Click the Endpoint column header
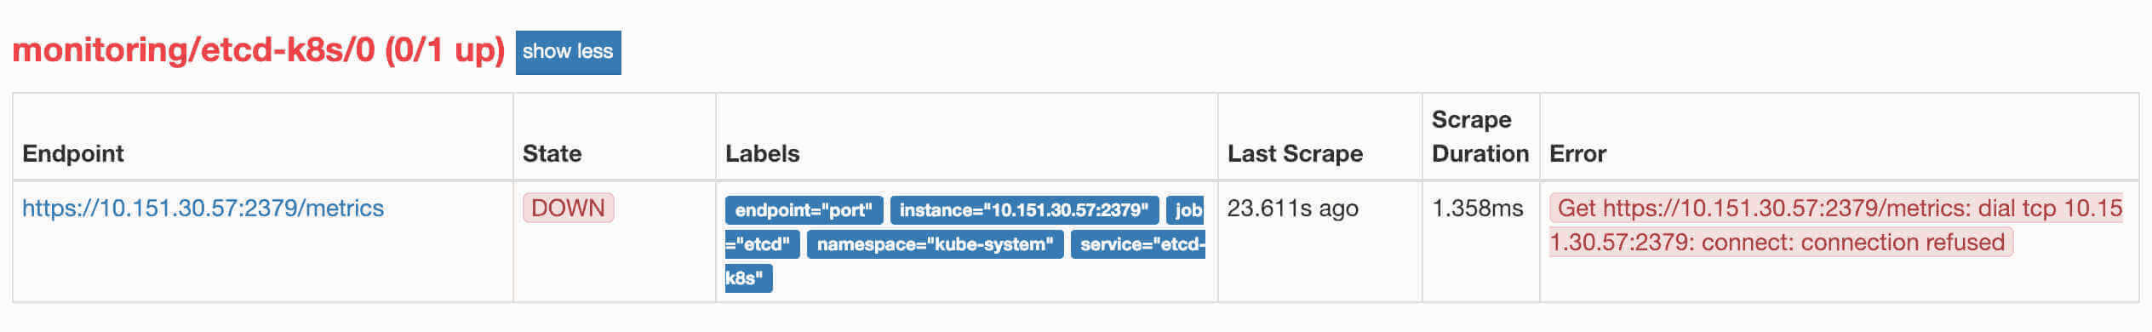Image resolution: width=2152 pixels, height=332 pixels. pyautogui.click(x=73, y=154)
